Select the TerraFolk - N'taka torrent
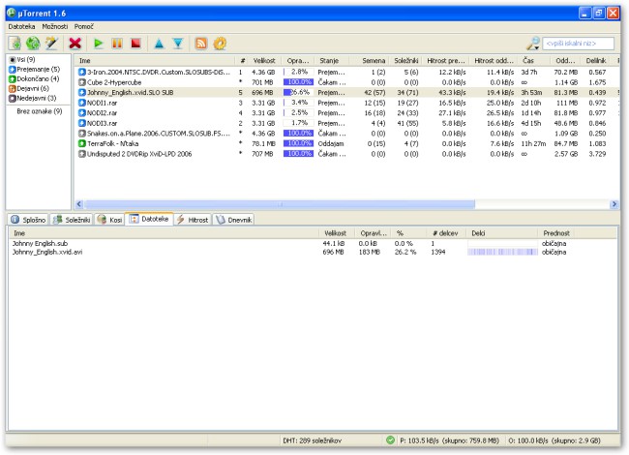The image size is (629, 455). 345,143
